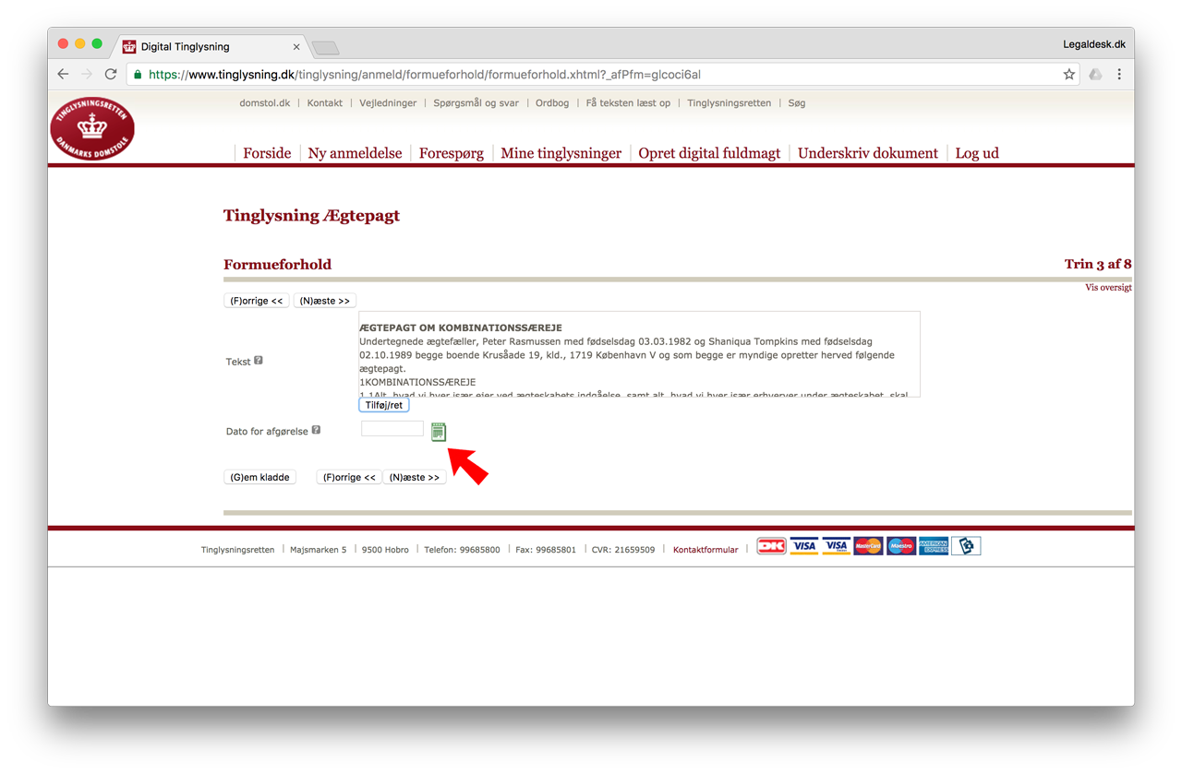Image resolution: width=1182 pixels, height=774 pixels.
Task: Open Chrome three-dot menu
Action: pos(1119,75)
